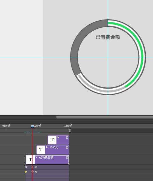Click the transition icon on the 1000元 clip
Screen dimensions: 153x181
point(67,147)
